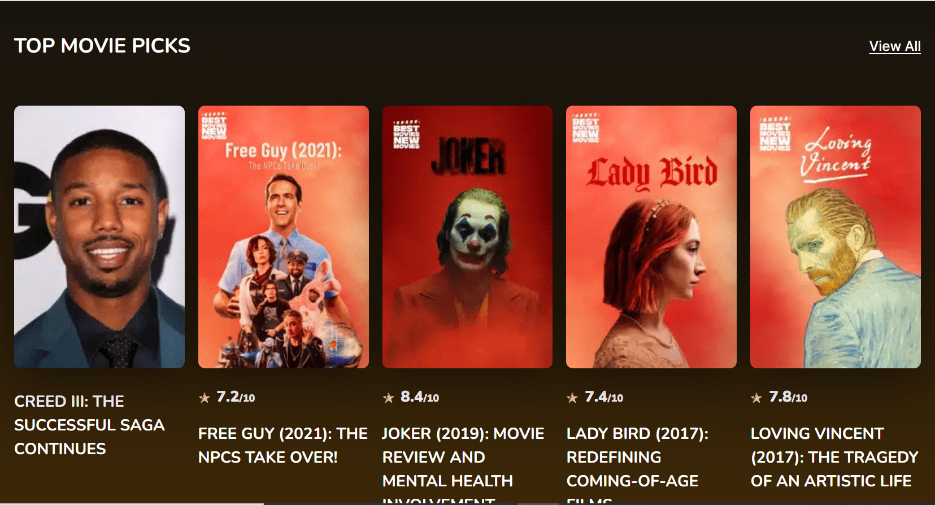The height and width of the screenshot is (505, 935).
Task: Open the Loving Vincent (2017) Tragedy title link
Action: pyautogui.click(x=834, y=457)
